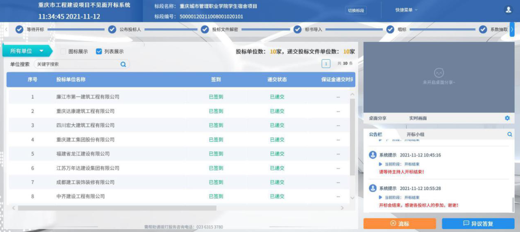Select the 重庆建工集团股份有限公司 row
This screenshot has height=232, width=520.
pyautogui.click(x=179, y=140)
